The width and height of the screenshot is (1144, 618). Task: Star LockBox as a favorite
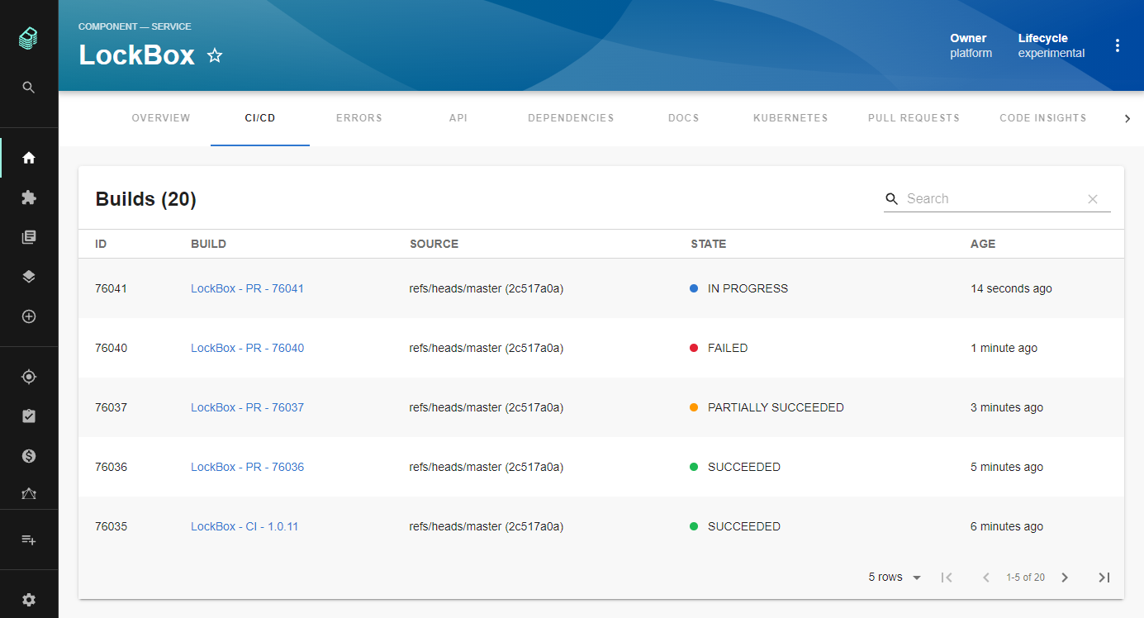[x=215, y=55]
